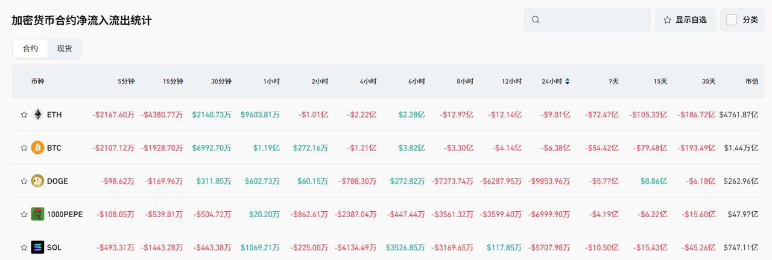Click 1000PEPE 1-hour value $20.20万
Viewport: 772px width, 260px height.
pos(264,214)
